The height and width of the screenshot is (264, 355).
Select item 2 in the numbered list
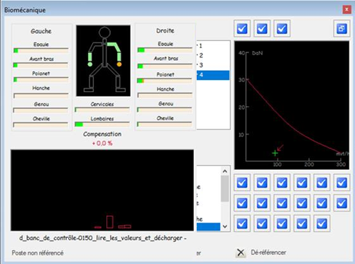[x=213, y=55]
